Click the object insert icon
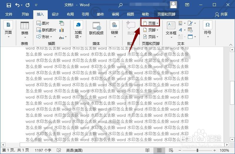The width and height of the screenshot is (235, 154). point(190,37)
